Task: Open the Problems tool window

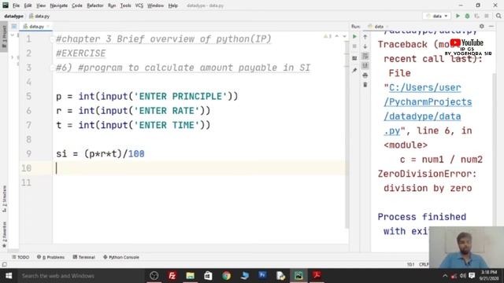Action: [50, 257]
